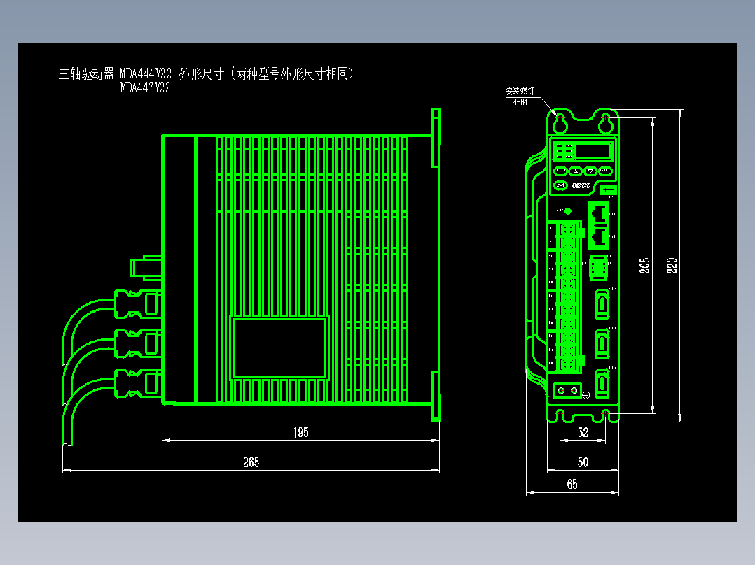
Task: Select the vertical 208 dimension value
Action: click(644, 266)
